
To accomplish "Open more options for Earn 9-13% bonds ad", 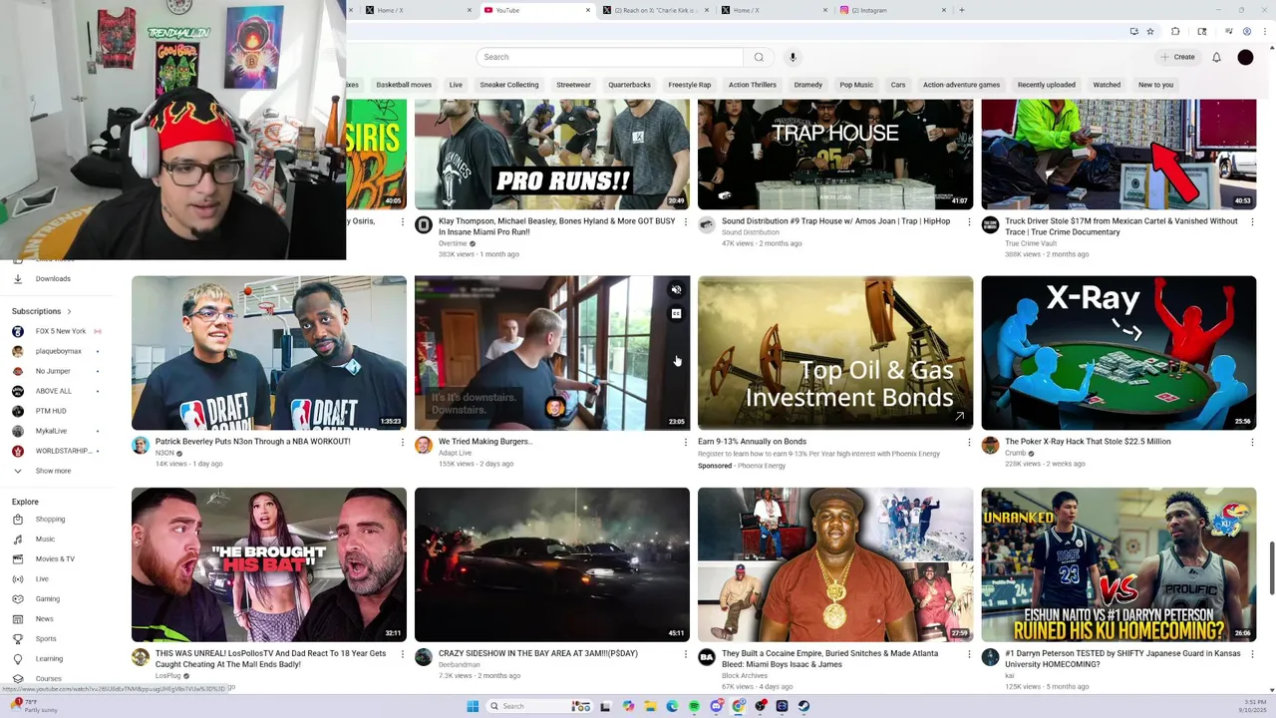I will (x=969, y=442).
